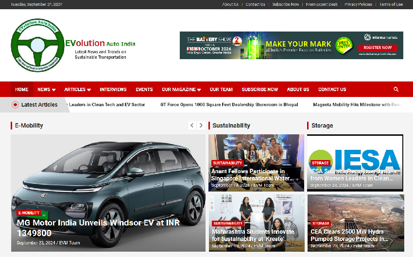
Task: Click the E-Mobility red tag on car image
Action: [x=29, y=212]
